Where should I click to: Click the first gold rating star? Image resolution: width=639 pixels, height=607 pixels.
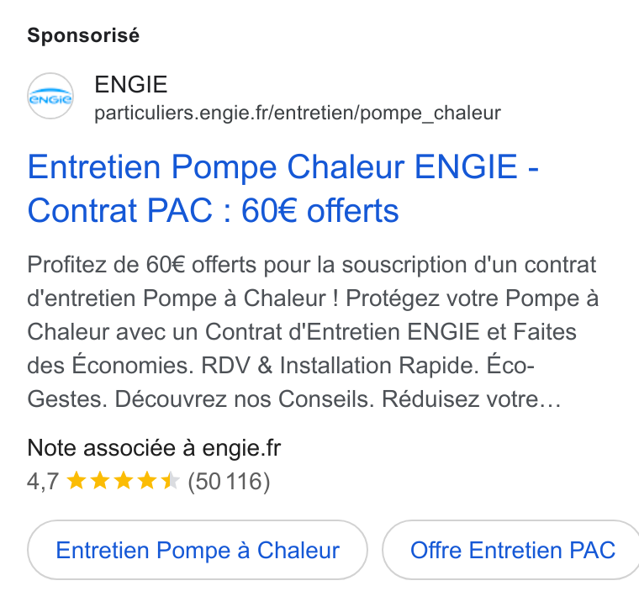coord(77,480)
